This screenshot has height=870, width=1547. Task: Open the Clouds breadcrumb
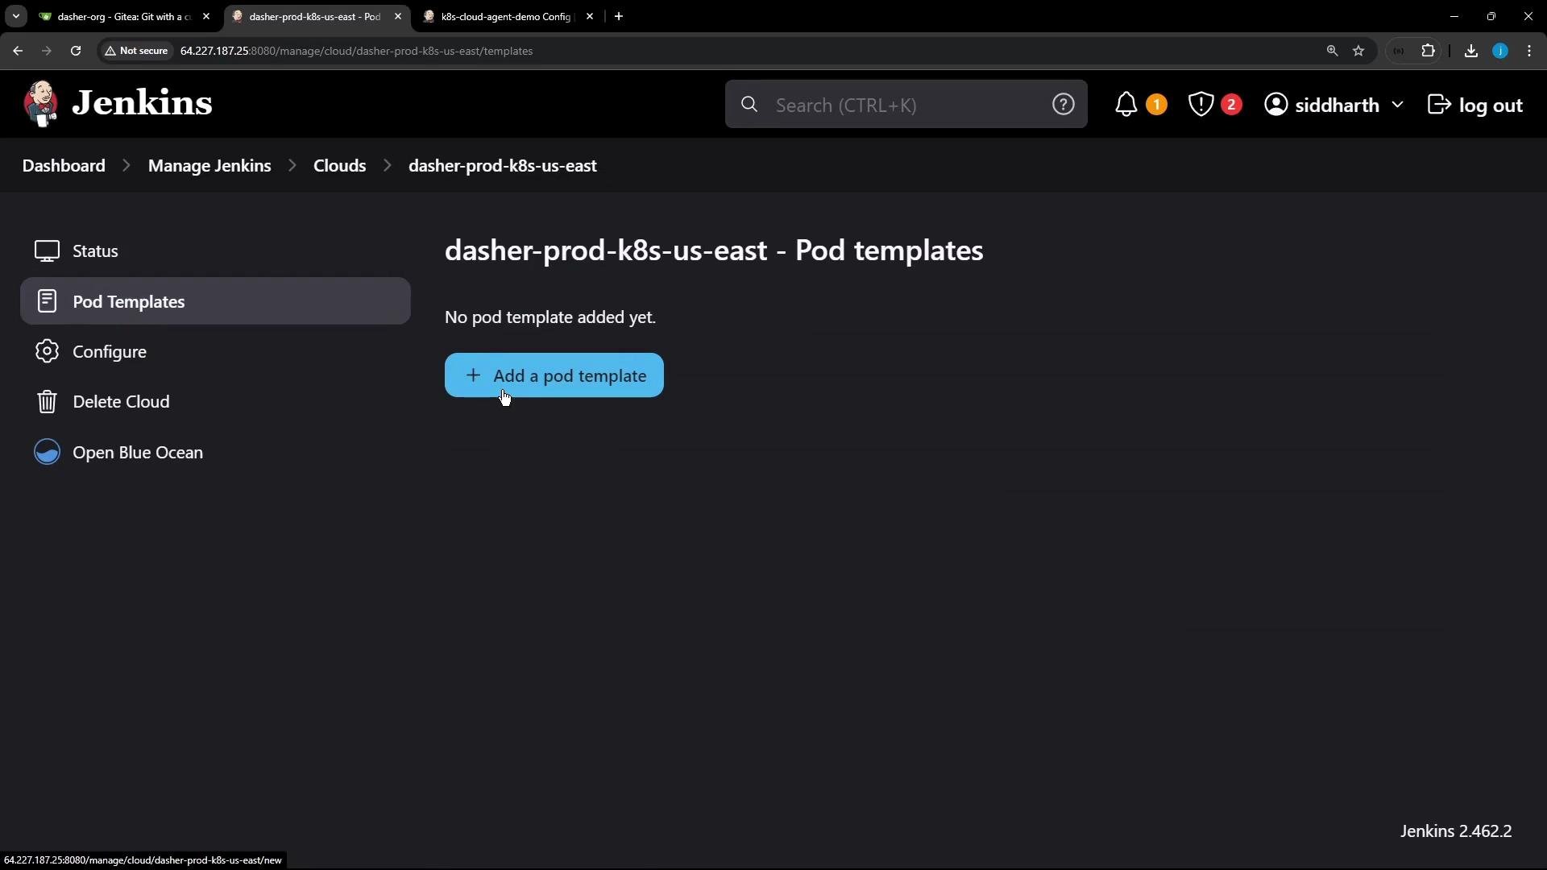(x=339, y=165)
